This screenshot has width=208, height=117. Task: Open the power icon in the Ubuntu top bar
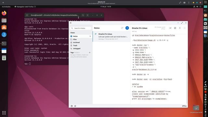[x=200, y=6]
